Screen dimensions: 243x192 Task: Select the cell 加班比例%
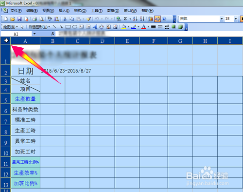tap(25, 183)
